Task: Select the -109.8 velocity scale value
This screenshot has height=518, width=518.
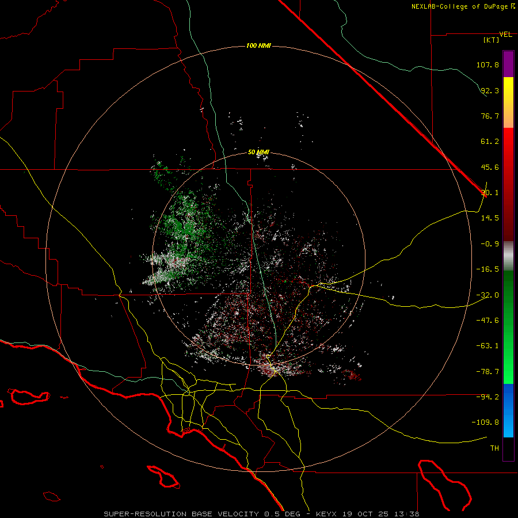Action: pyautogui.click(x=485, y=422)
